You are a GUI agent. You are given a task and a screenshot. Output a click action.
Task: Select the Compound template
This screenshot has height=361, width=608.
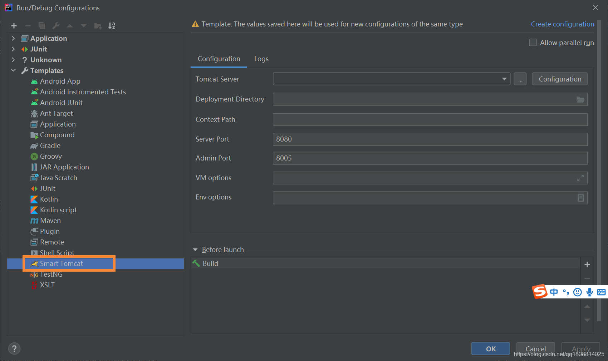click(57, 135)
